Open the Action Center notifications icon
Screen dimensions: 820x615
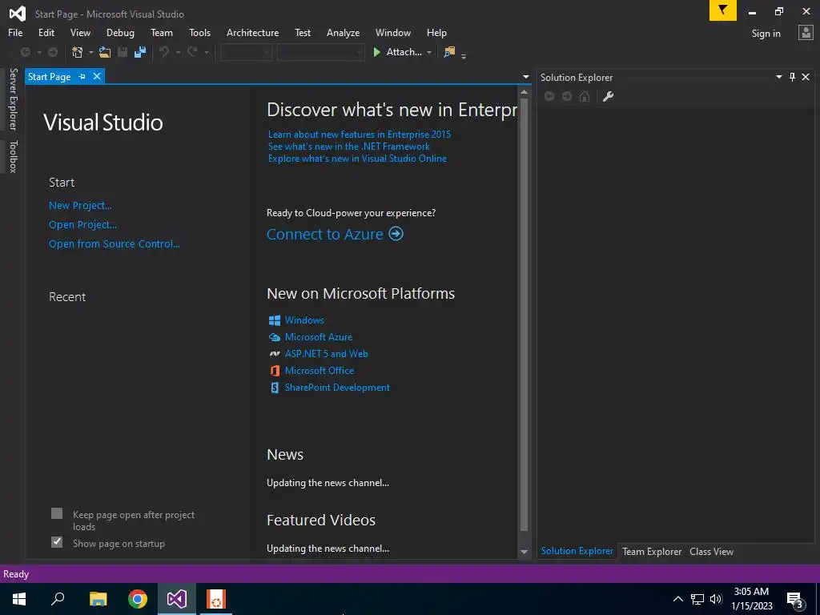tap(795, 599)
